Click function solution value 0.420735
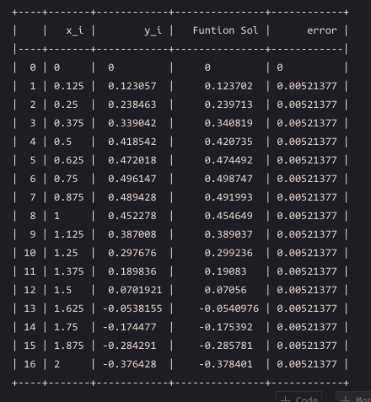The width and height of the screenshot is (371, 402). [229, 142]
